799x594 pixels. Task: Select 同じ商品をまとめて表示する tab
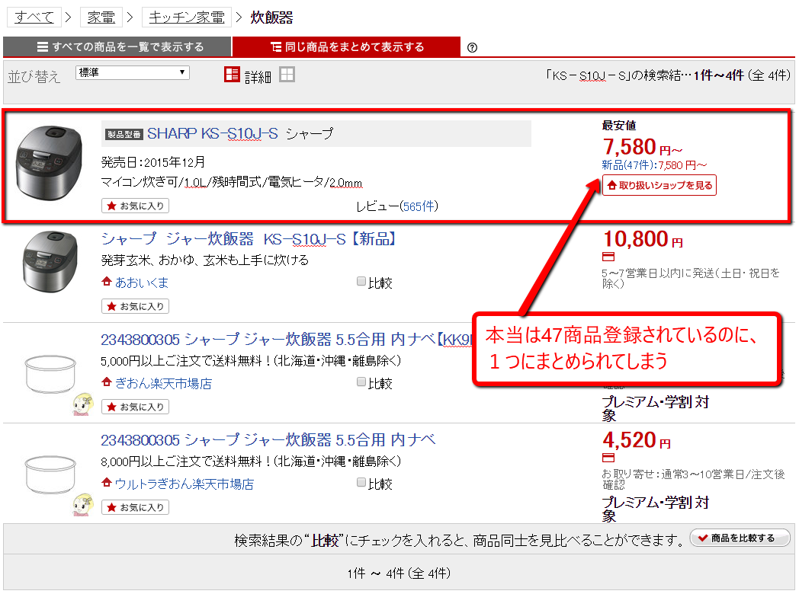pos(346,46)
